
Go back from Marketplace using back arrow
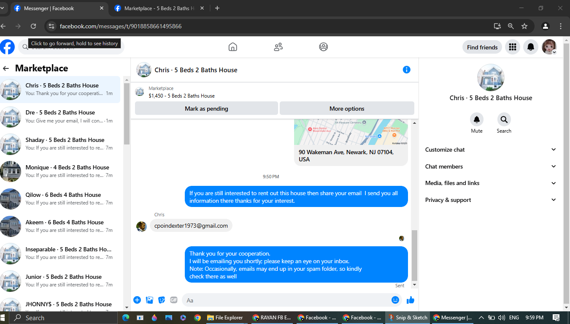tap(6, 68)
